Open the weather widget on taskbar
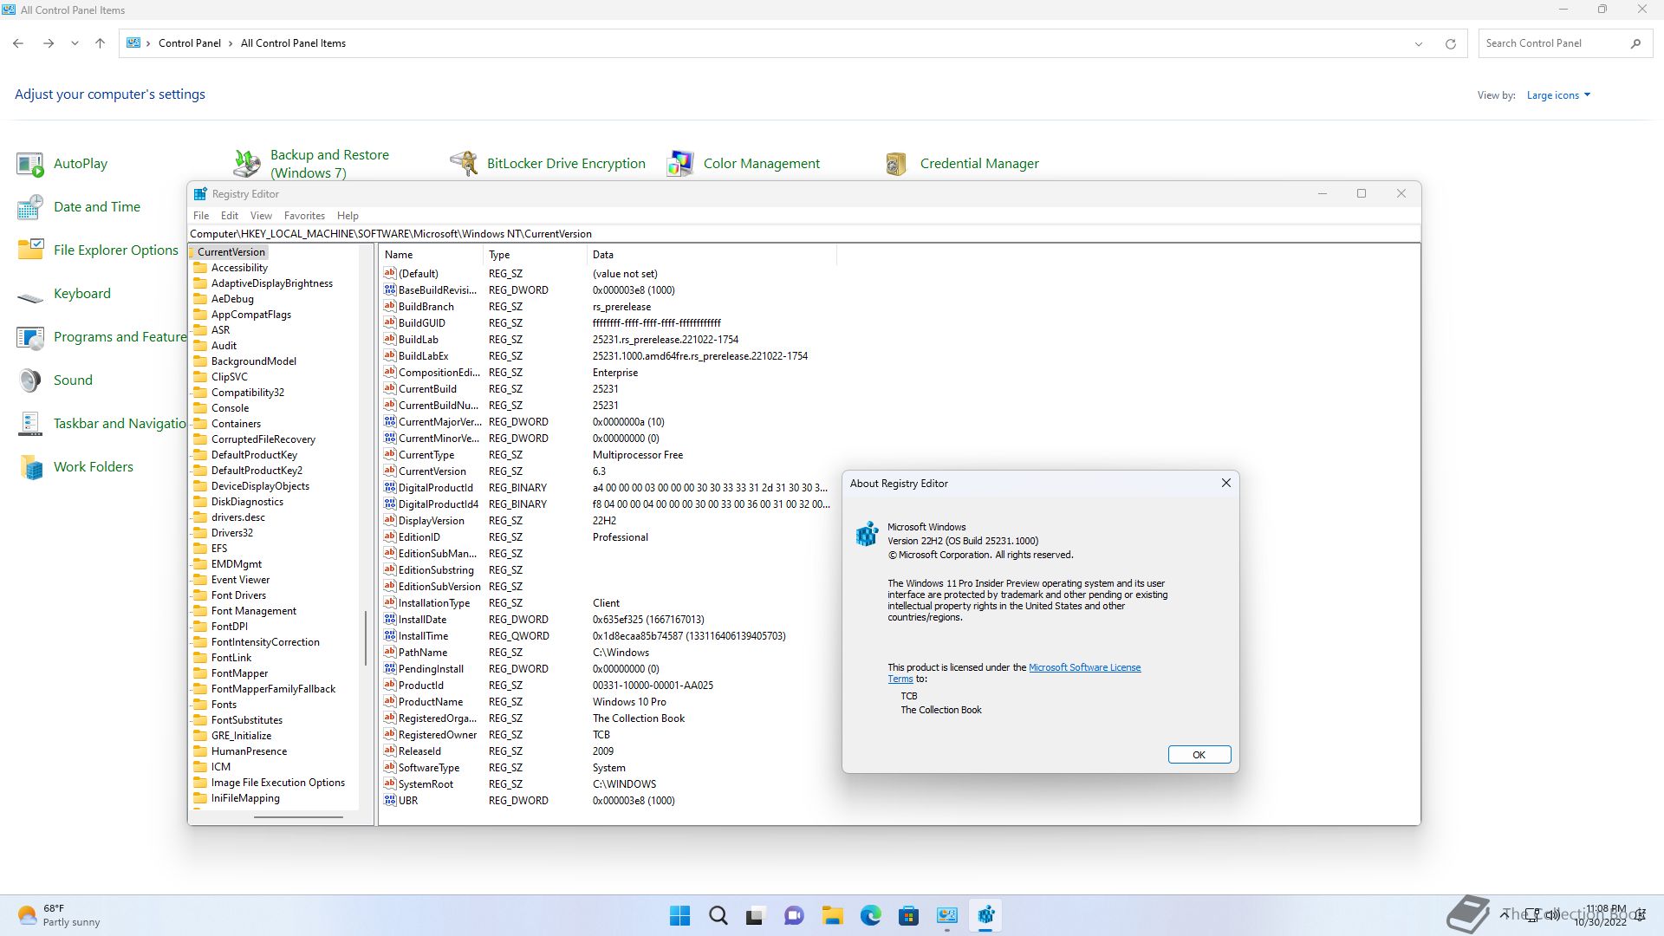1664x936 pixels. click(59, 915)
